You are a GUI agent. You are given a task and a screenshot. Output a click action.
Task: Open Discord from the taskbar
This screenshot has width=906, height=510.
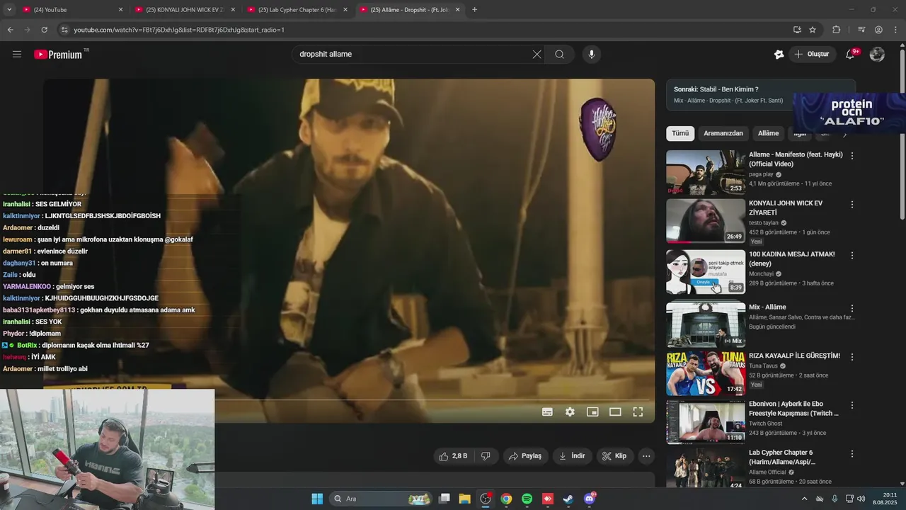(x=589, y=499)
